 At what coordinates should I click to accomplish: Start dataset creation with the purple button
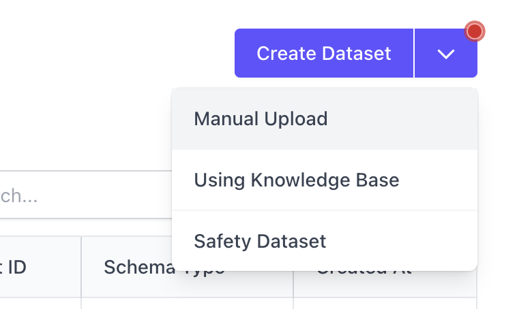click(x=324, y=53)
